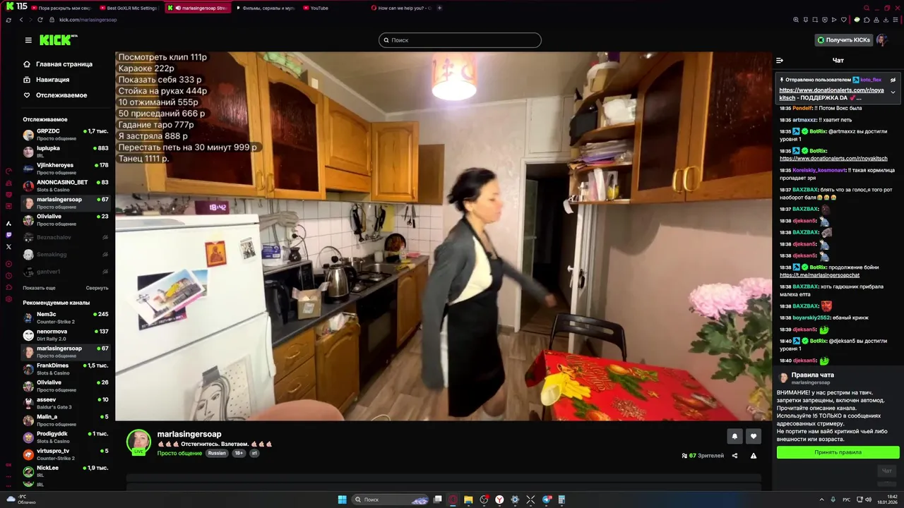Open recommended channel FrankDimes
Screen dimensions: 904x508
coord(65,368)
